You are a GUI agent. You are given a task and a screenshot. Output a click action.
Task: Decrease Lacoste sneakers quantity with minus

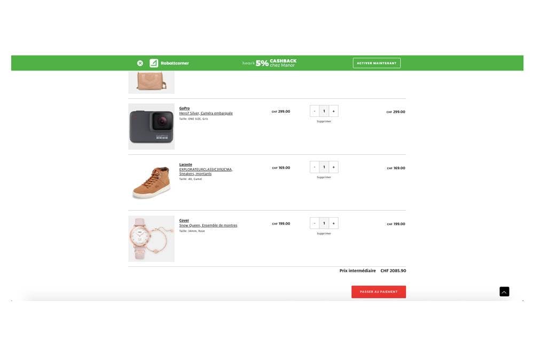tap(315, 167)
